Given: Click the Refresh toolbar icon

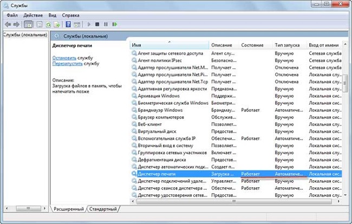Looking at the screenshot, I should pos(48,24).
